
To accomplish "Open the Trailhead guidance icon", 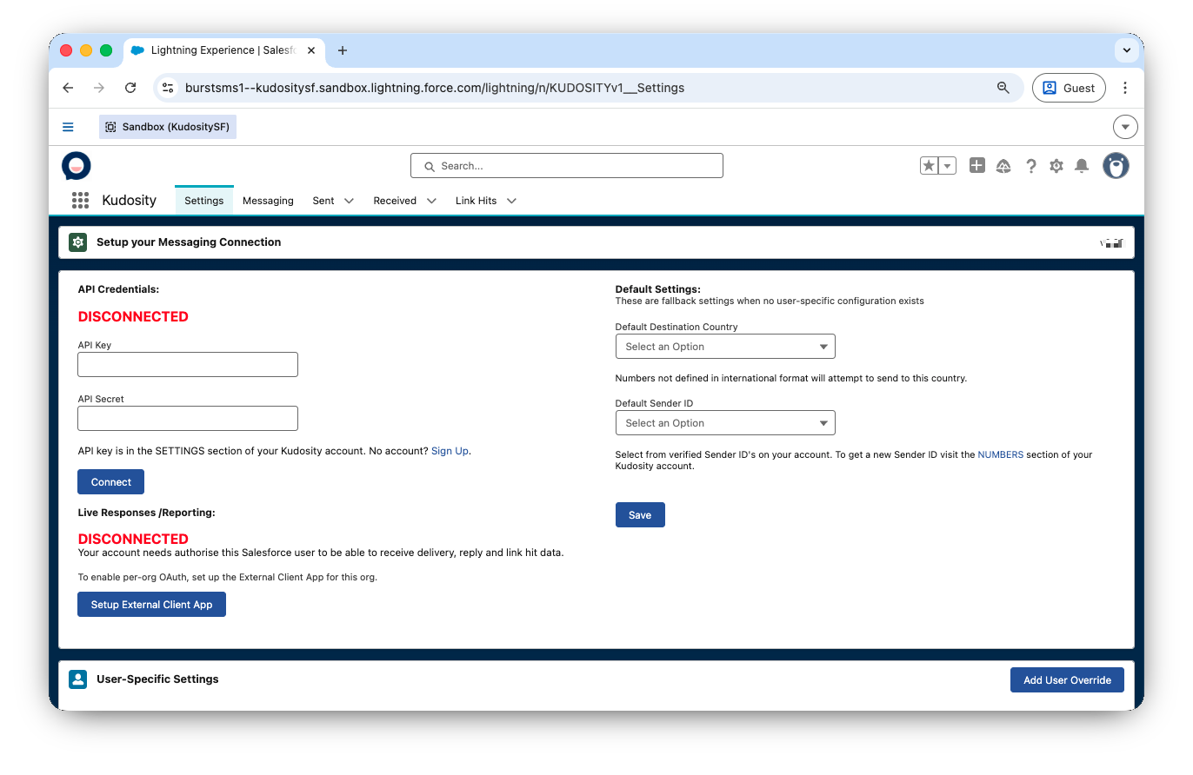I will point(1003,166).
